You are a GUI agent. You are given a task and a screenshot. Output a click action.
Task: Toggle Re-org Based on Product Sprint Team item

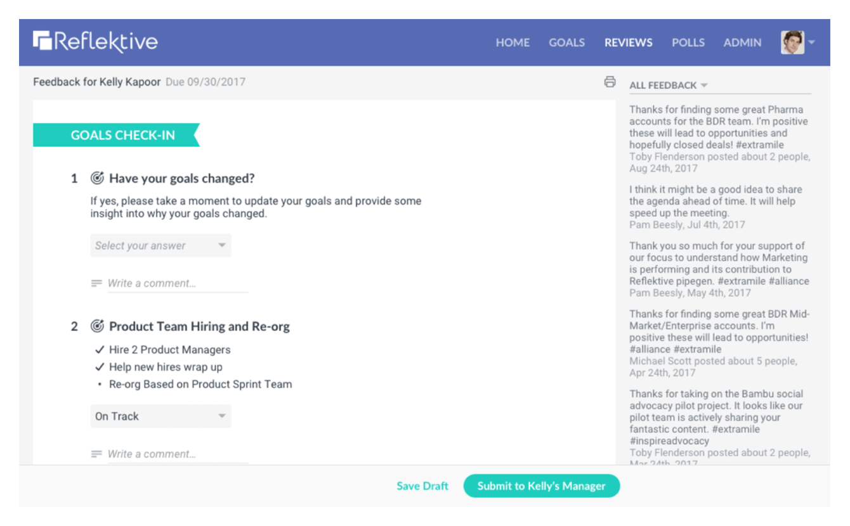coord(100,384)
